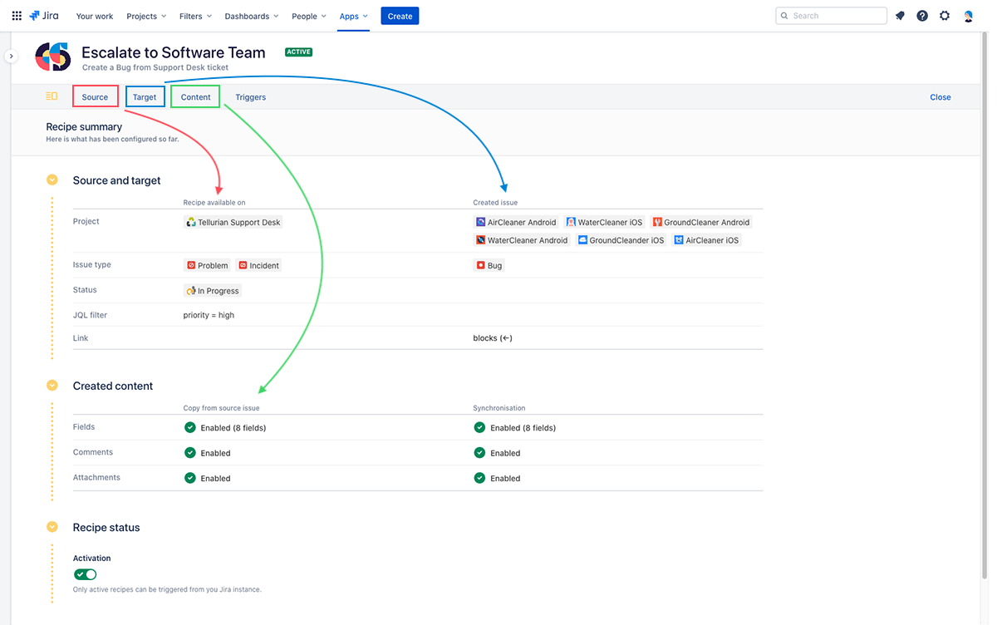The height and width of the screenshot is (625, 997).
Task: Click the user profile avatar
Action: tap(968, 16)
